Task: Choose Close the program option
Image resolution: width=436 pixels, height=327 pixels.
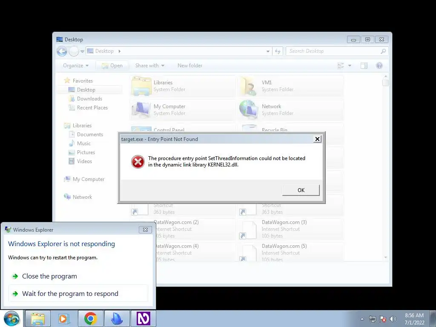Action: coord(49,276)
